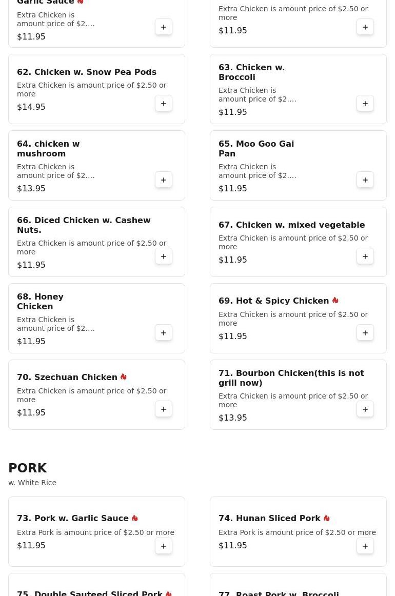Open 62. Chicken w. Snow Pea Pods title
Screen dimensions: 395x596
[x=87, y=72]
